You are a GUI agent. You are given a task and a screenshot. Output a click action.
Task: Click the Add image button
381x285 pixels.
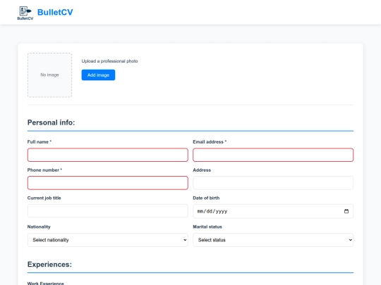coord(98,75)
